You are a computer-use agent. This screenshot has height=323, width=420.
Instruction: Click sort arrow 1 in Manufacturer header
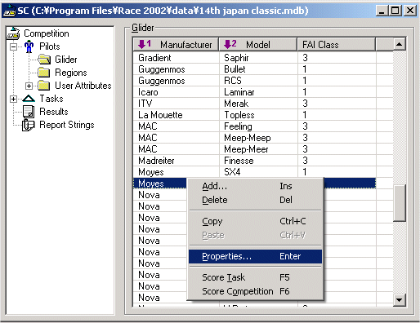[x=145, y=44]
